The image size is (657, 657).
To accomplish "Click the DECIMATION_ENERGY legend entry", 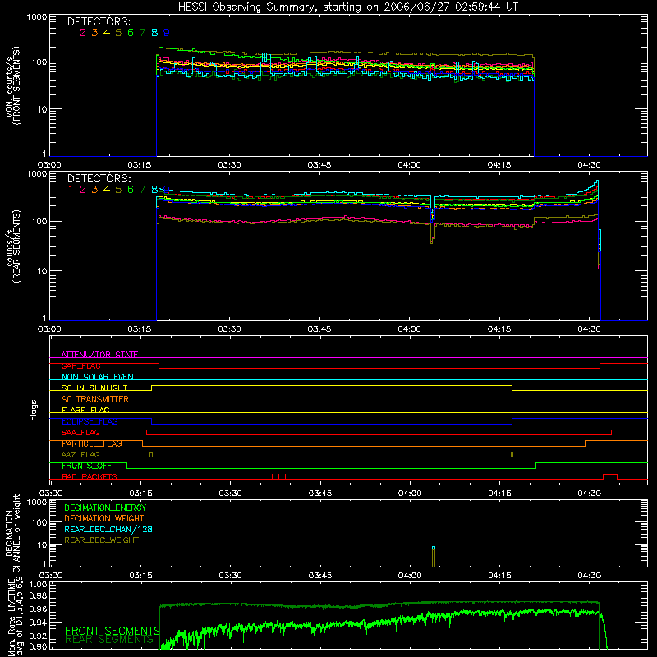I will click(105, 508).
